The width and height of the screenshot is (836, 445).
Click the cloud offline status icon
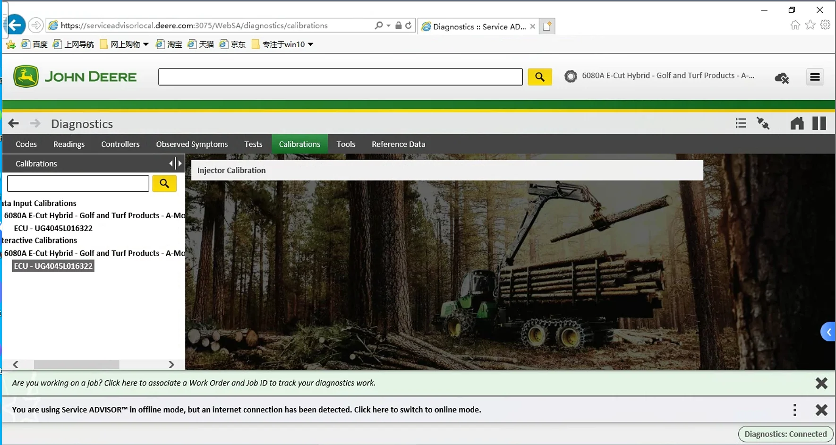(x=782, y=77)
